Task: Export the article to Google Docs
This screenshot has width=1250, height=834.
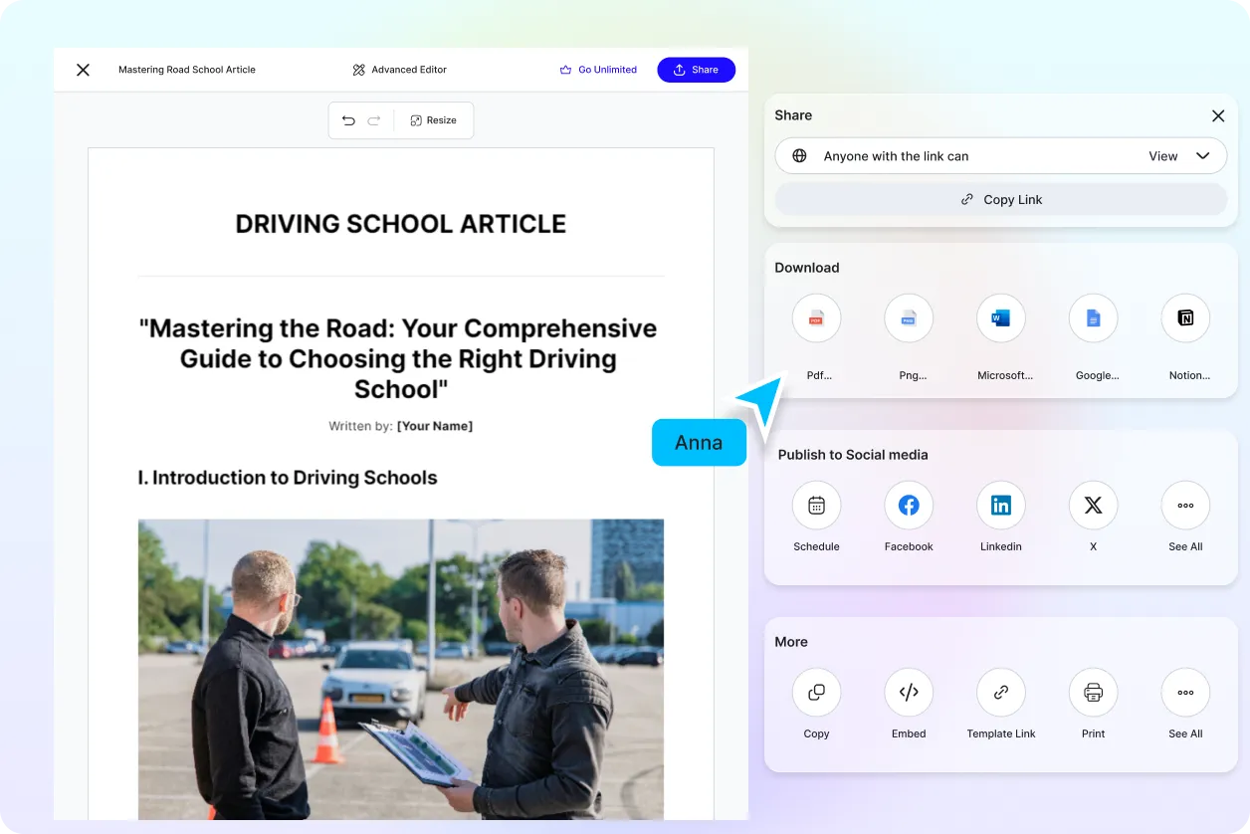Action: click(x=1093, y=318)
